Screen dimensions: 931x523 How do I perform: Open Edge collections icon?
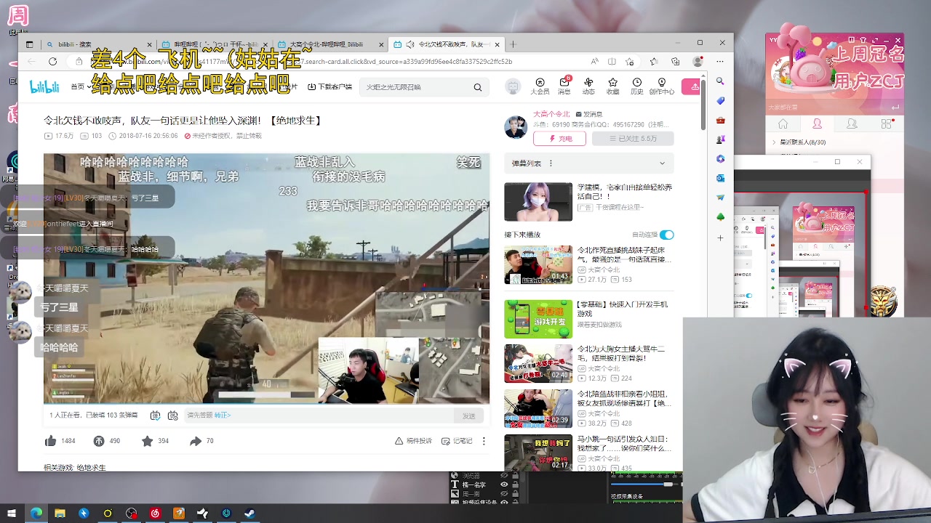[x=676, y=62]
